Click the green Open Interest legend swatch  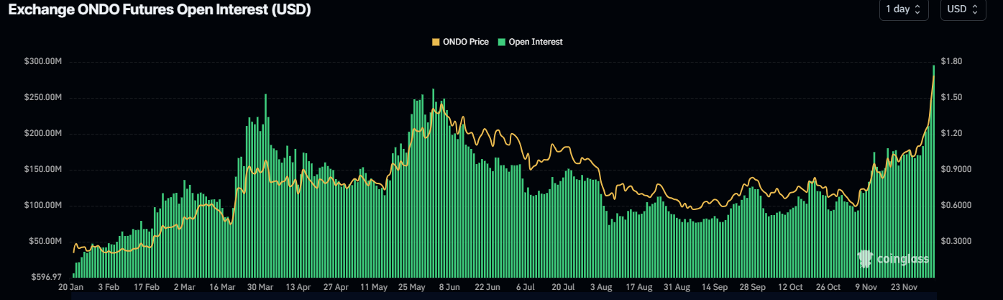pyautogui.click(x=501, y=42)
